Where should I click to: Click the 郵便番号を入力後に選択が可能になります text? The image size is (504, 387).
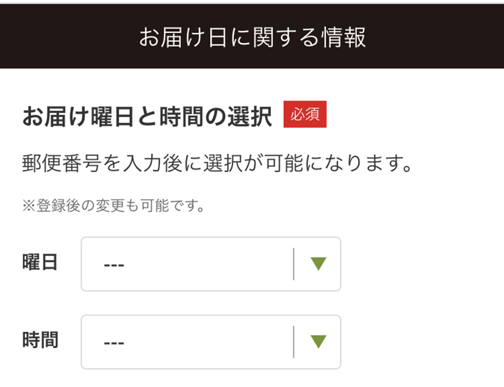(218, 163)
